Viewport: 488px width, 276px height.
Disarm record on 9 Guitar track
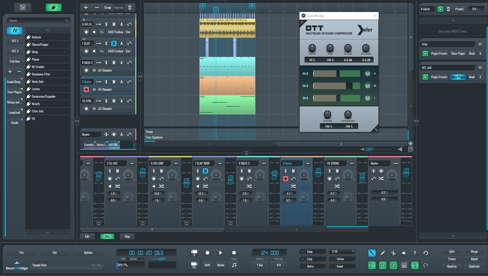pos(86,89)
